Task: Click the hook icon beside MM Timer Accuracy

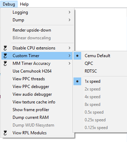Action: (5, 63)
